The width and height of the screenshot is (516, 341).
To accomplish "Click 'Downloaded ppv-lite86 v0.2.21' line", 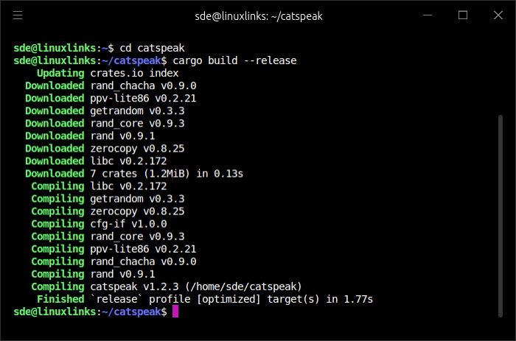I will [x=111, y=98].
